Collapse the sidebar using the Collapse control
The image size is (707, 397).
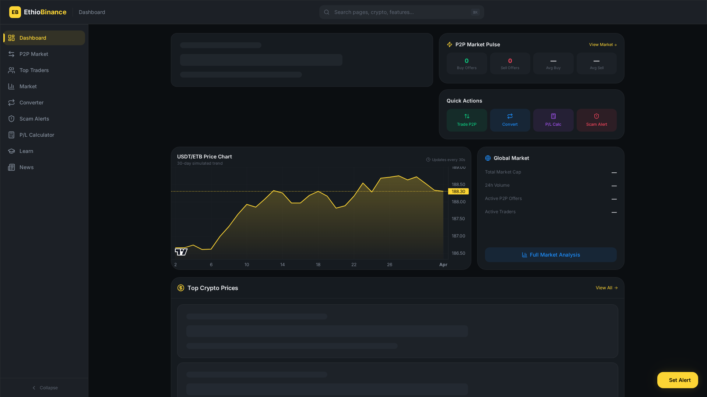pyautogui.click(x=45, y=387)
